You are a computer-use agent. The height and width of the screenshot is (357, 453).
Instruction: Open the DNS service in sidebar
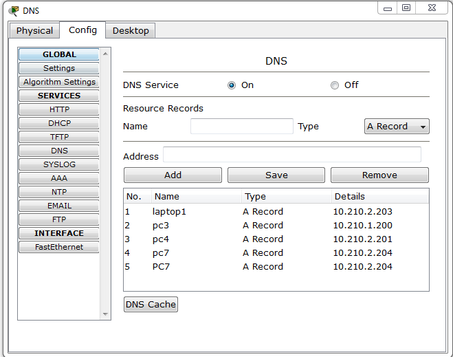coord(59,151)
